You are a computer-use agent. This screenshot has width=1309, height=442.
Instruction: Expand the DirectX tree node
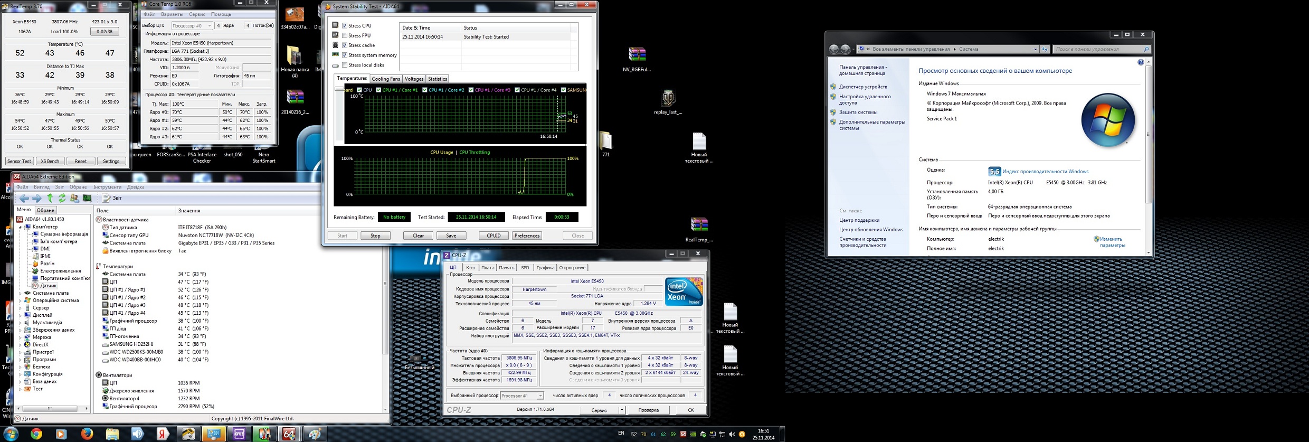[x=21, y=345]
